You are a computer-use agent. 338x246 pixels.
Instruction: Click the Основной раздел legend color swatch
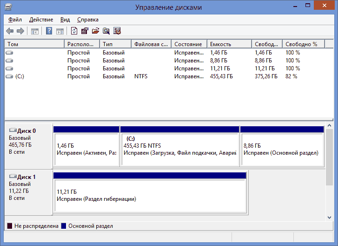coord(64,226)
